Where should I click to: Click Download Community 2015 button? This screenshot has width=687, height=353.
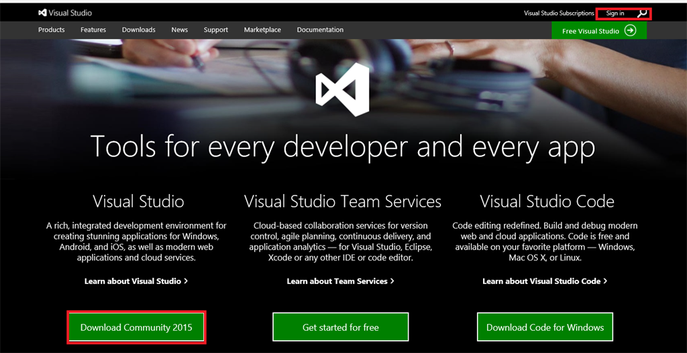tap(136, 327)
